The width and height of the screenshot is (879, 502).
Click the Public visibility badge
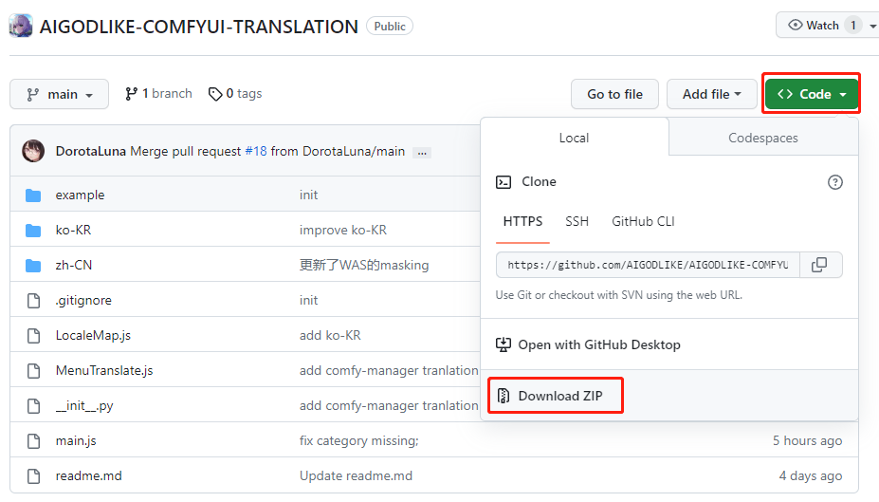[390, 27]
